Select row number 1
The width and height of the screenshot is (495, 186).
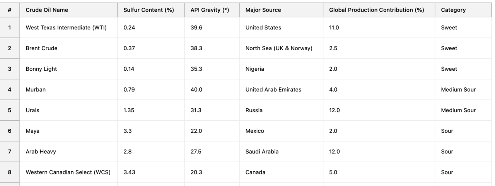(9, 28)
